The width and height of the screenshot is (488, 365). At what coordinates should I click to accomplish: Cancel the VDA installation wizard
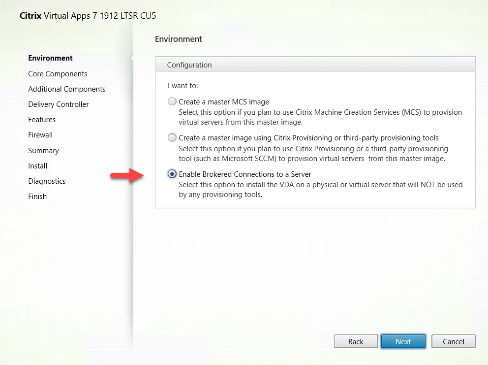coord(453,341)
